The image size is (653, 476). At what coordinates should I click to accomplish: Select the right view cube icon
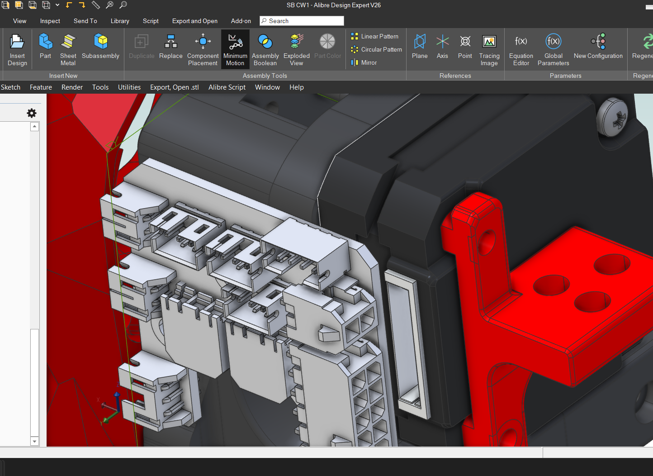coord(5,5)
